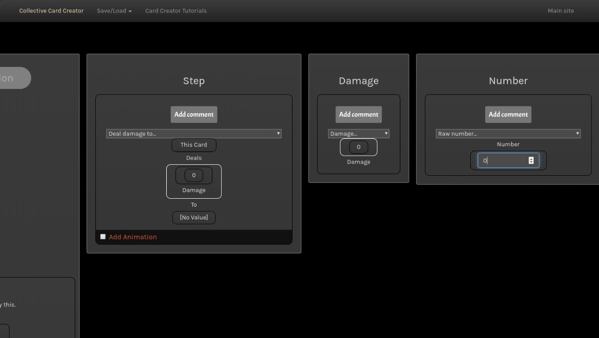Viewport: 599px width, 338px height.
Task: Select the 'This Card' value box
Action: (194, 145)
